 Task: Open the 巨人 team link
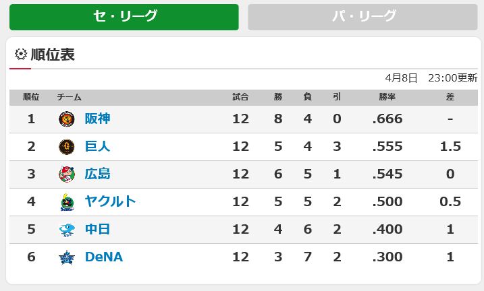click(97, 146)
